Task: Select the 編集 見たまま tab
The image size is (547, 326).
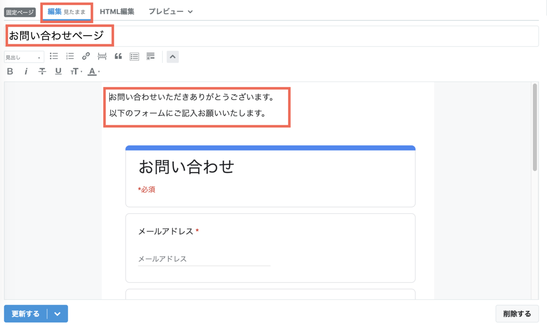Action: point(66,11)
